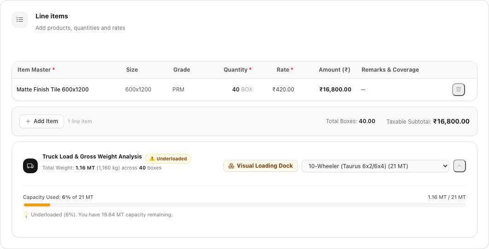The height and width of the screenshot is (249, 489).
Task: Click the Capacity Used 6% of 21 MT label
Action: pyautogui.click(x=58, y=198)
